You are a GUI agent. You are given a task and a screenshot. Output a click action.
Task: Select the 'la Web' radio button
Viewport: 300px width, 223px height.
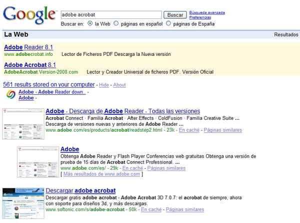click(90, 23)
